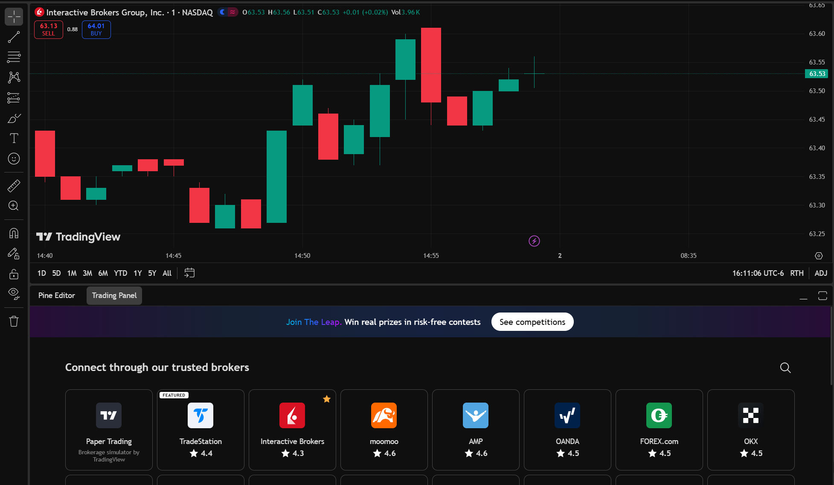Screen dimensions: 834x485
Task: Set chart range to 5Y
Action: pyautogui.click(x=152, y=273)
